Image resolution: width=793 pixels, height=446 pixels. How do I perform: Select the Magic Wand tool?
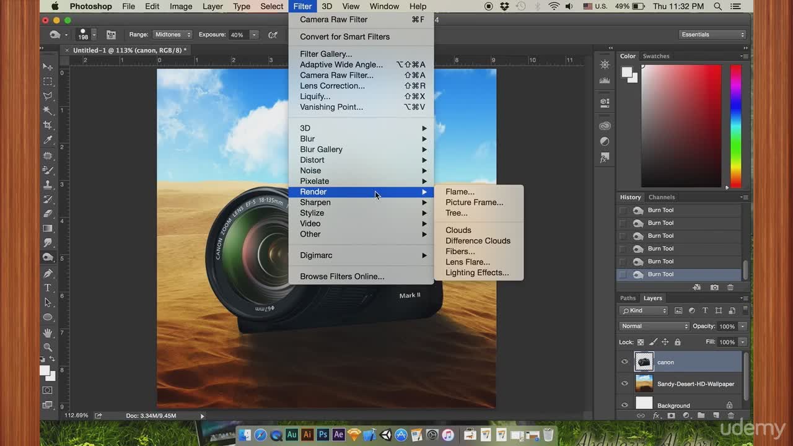tap(48, 111)
